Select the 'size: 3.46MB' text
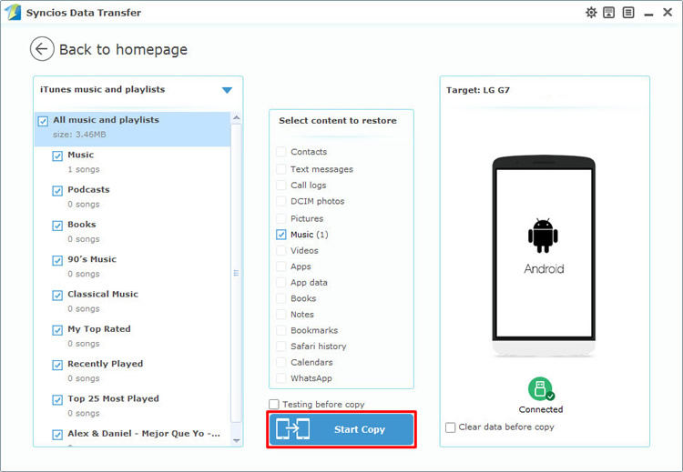 (x=79, y=135)
